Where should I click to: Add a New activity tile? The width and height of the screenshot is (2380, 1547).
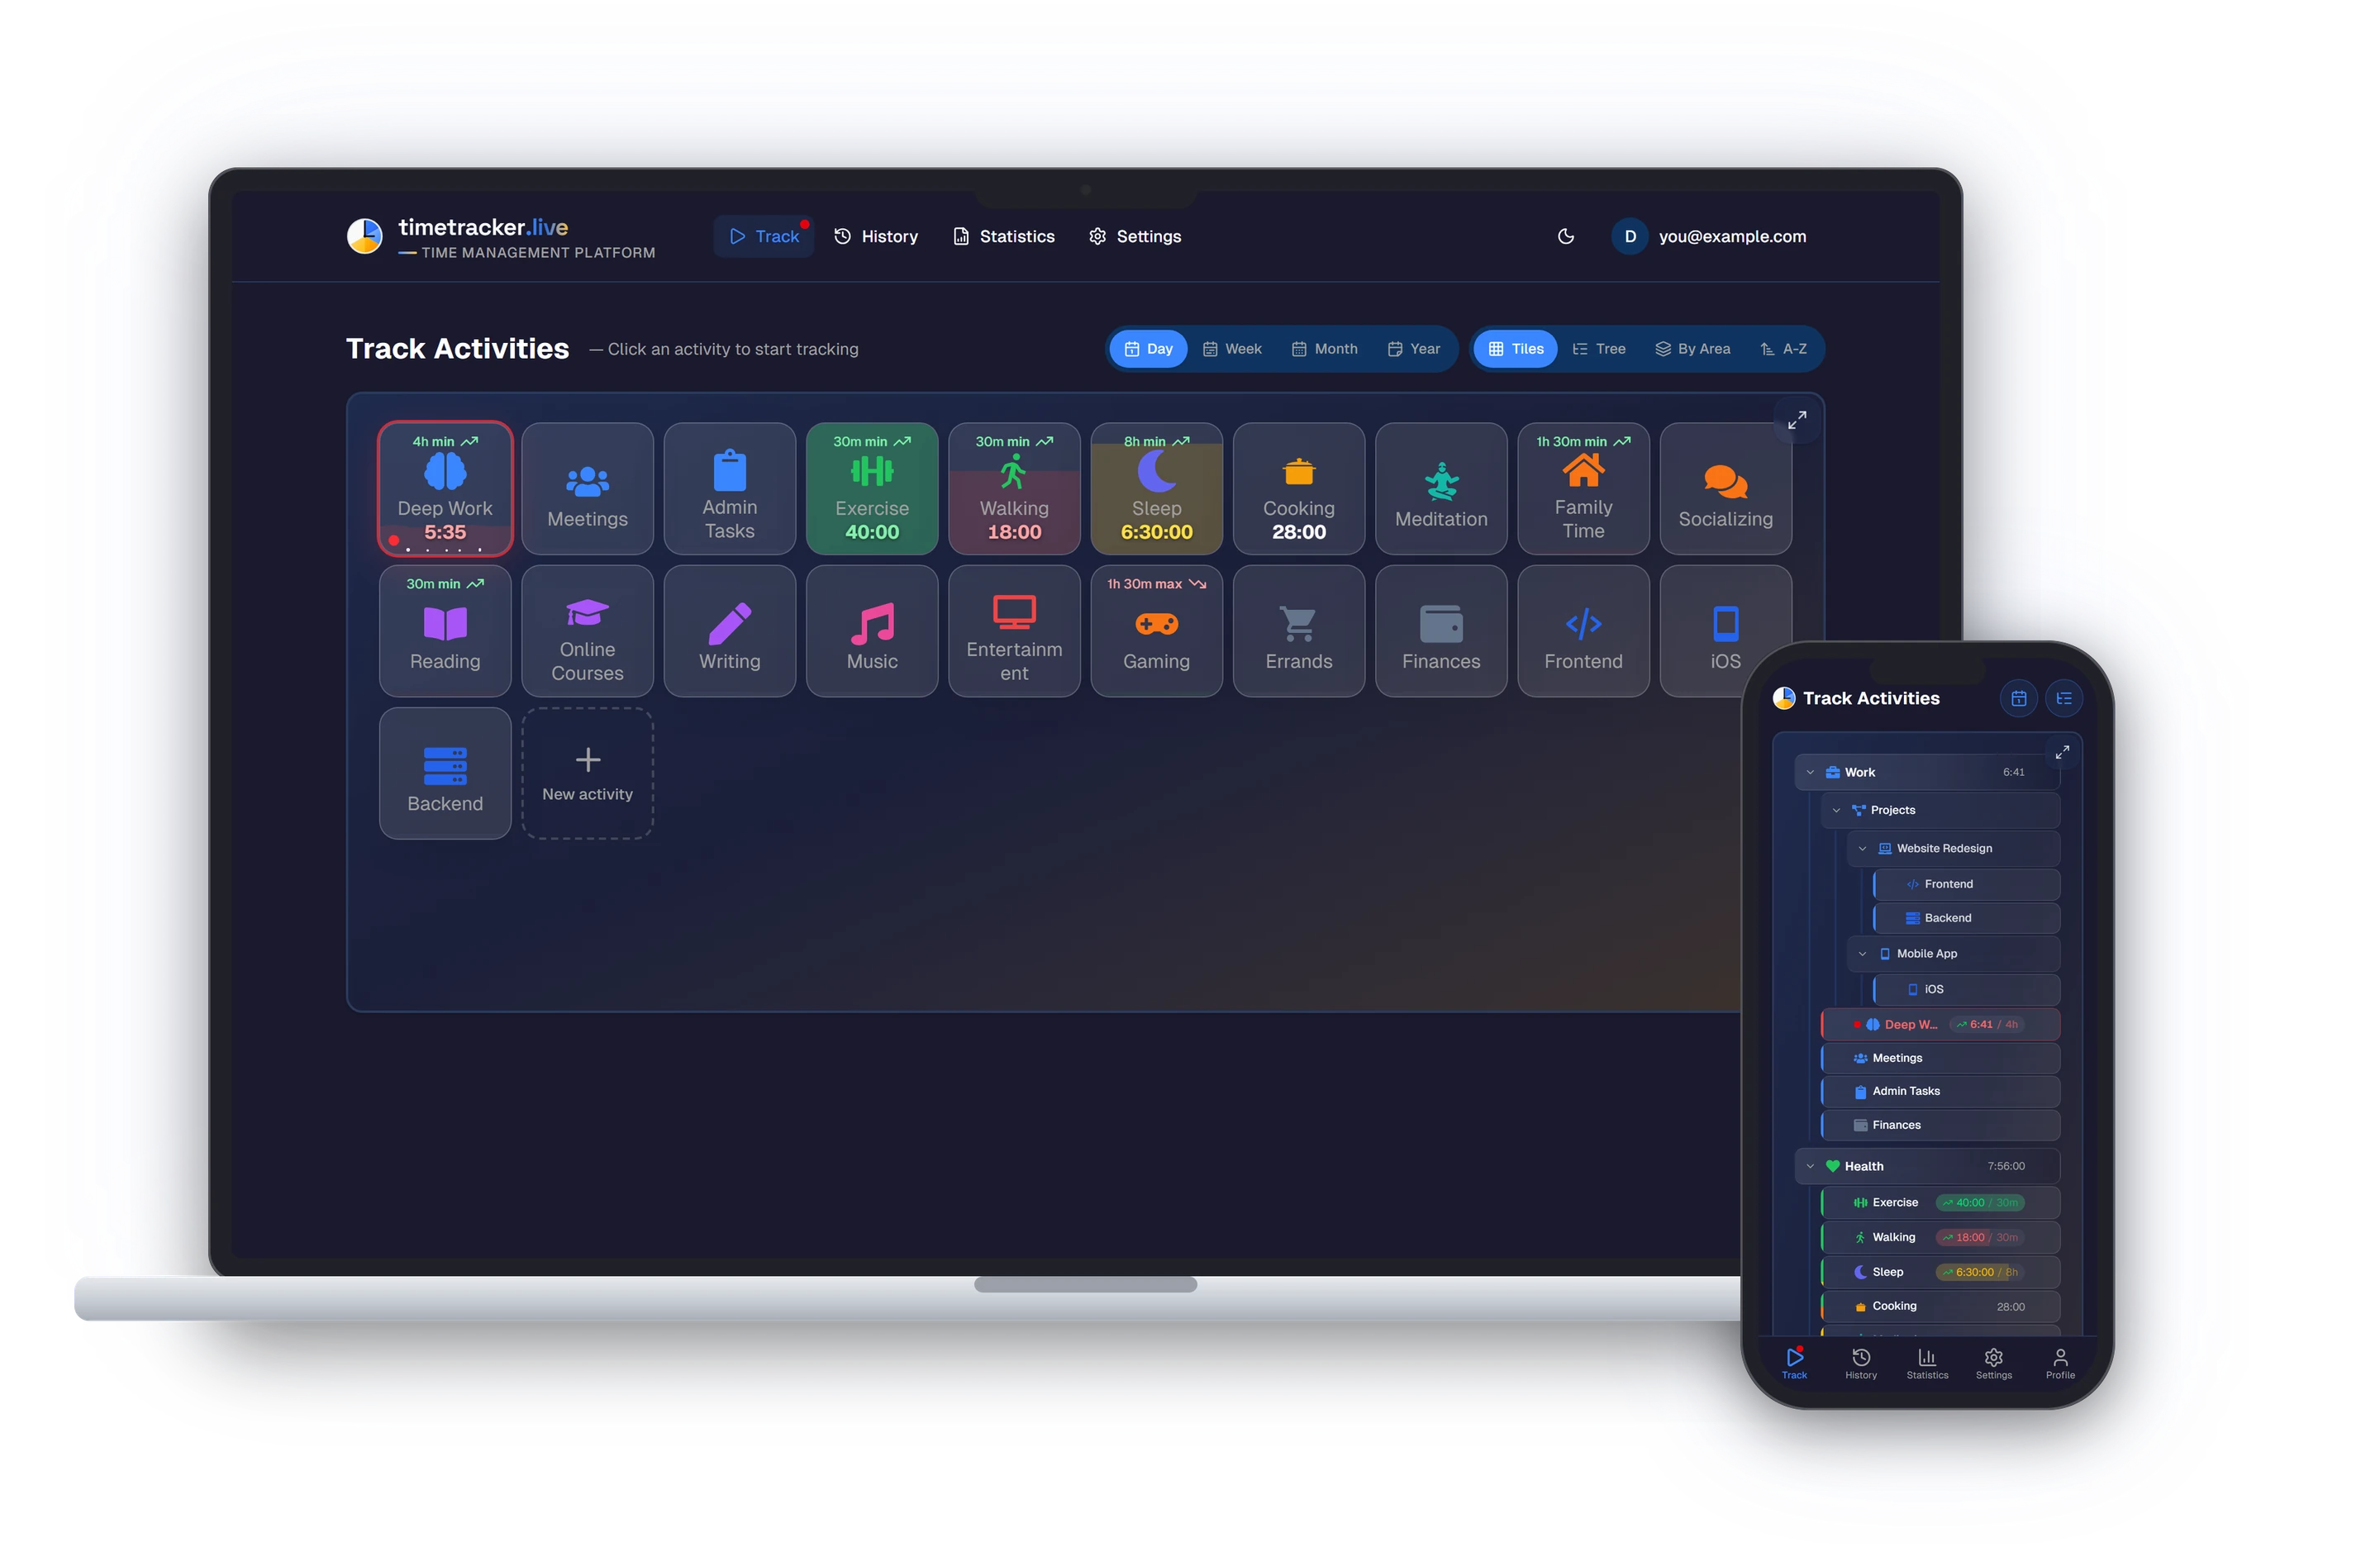coord(587,773)
